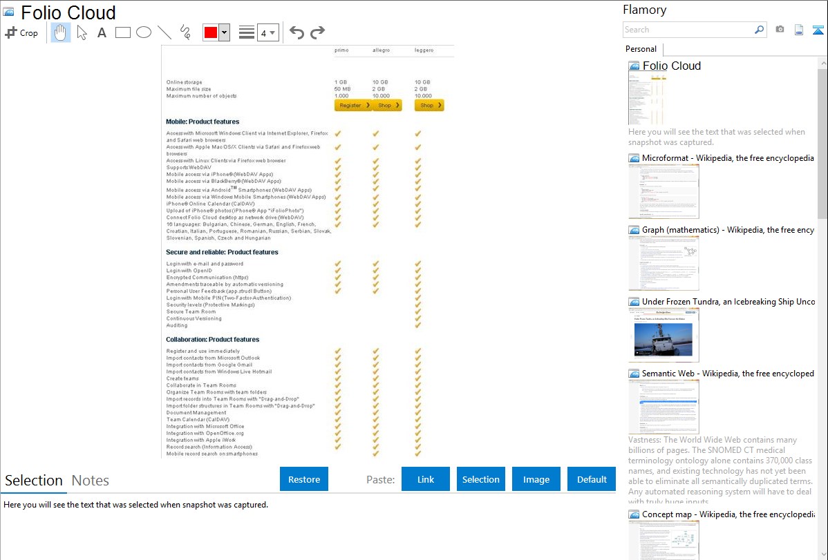Click the camera capture snapshot icon
828x560 pixels.
780,30
